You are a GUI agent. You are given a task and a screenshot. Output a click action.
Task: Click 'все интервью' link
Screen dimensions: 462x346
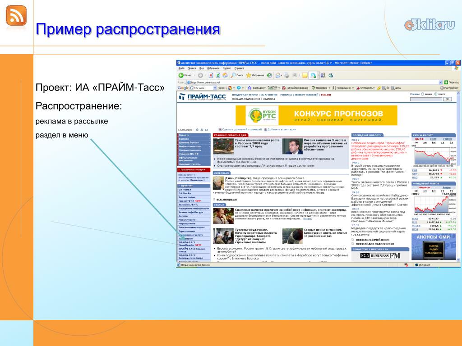click(x=226, y=199)
